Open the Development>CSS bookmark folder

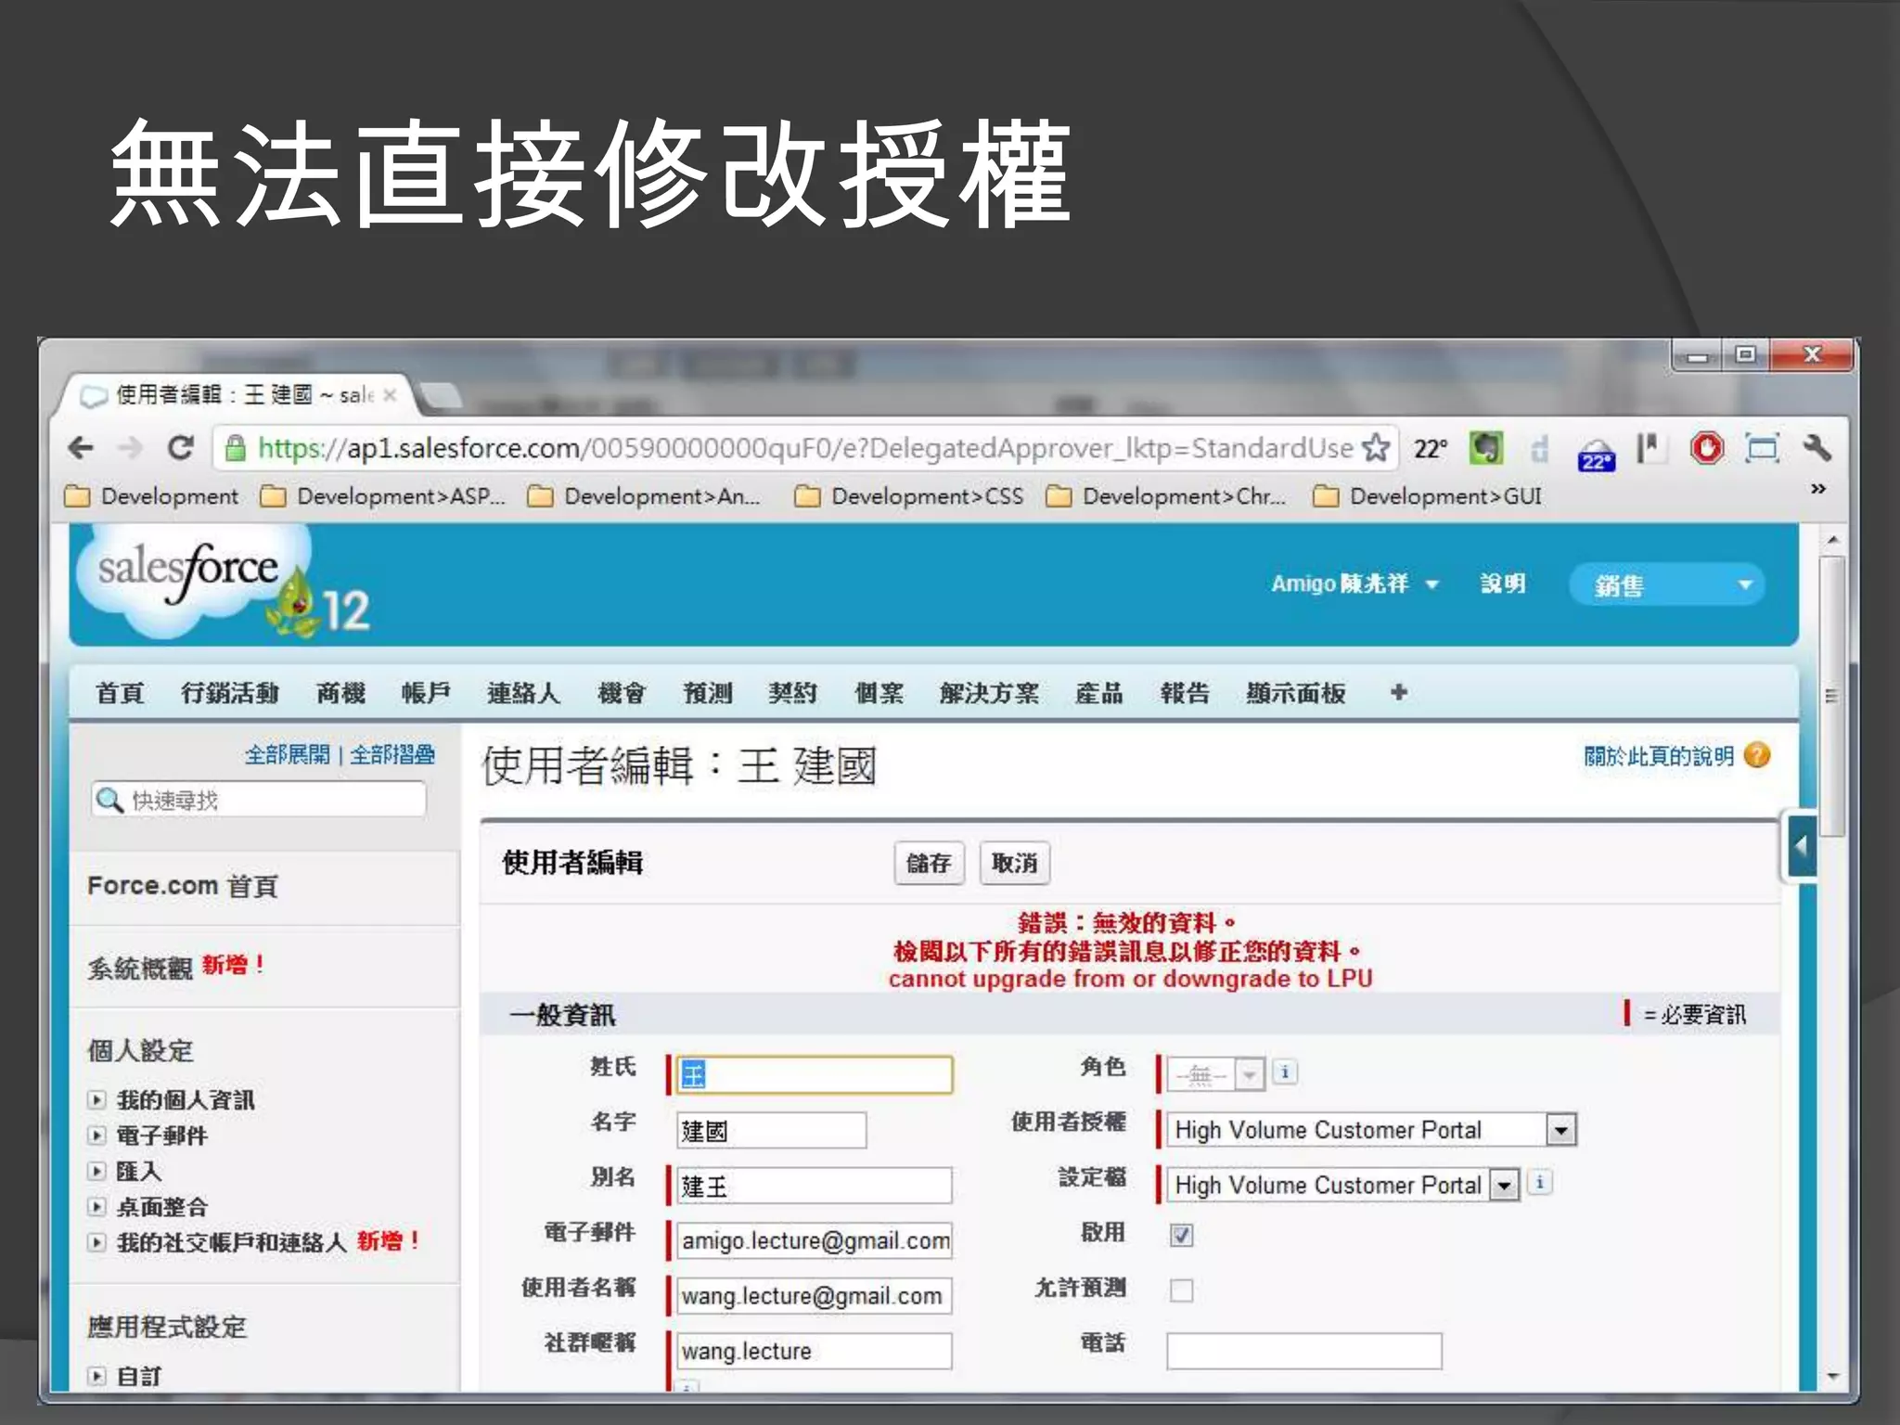pyautogui.click(x=911, y=496)
